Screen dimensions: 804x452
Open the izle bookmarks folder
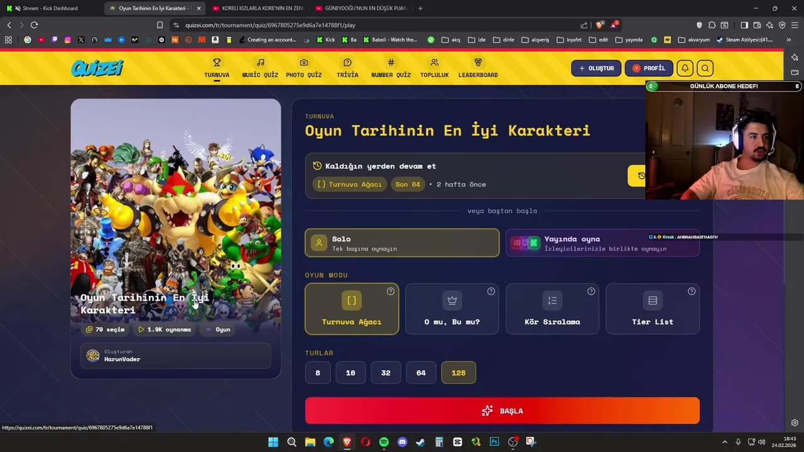tap(477, 40)
